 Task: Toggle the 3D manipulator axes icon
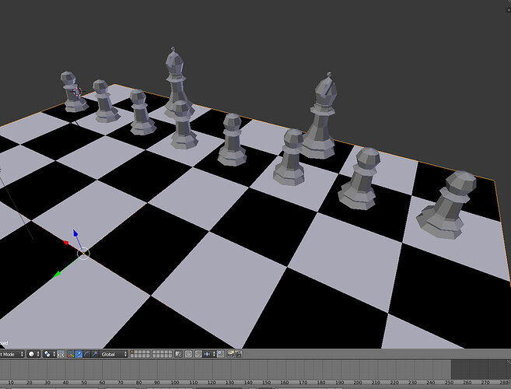point(71,354)
